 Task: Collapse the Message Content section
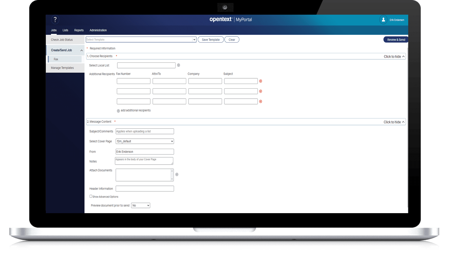394,122
